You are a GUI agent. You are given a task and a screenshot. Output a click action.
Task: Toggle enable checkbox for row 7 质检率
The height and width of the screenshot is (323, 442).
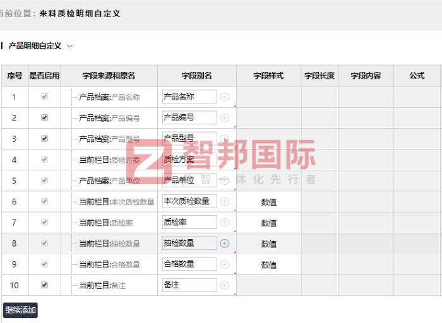tap(44, 222)
